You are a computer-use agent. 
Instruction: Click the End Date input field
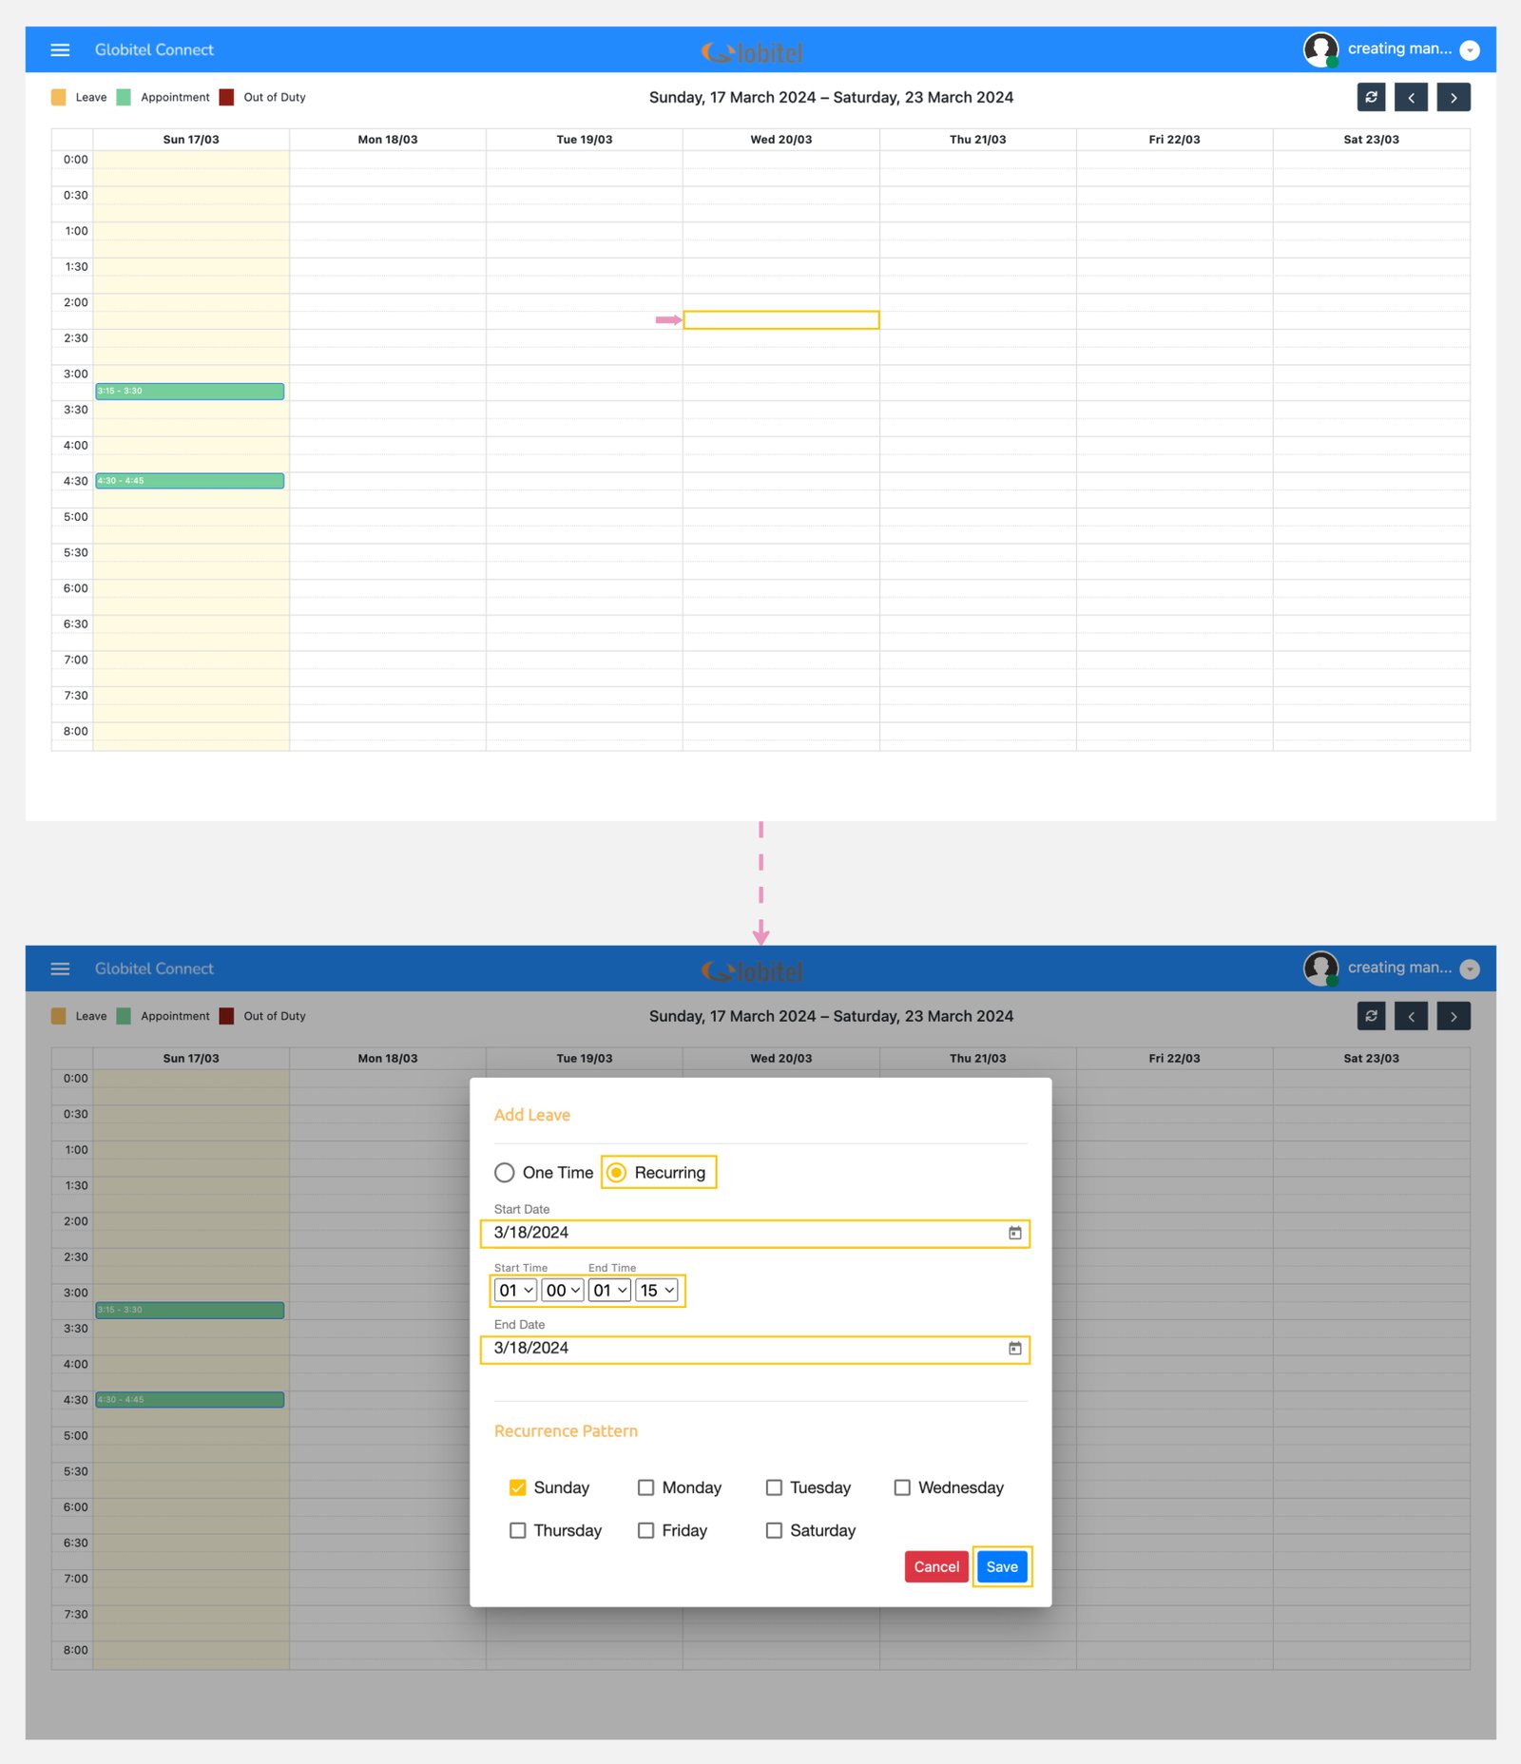[x=741, y=1349]
